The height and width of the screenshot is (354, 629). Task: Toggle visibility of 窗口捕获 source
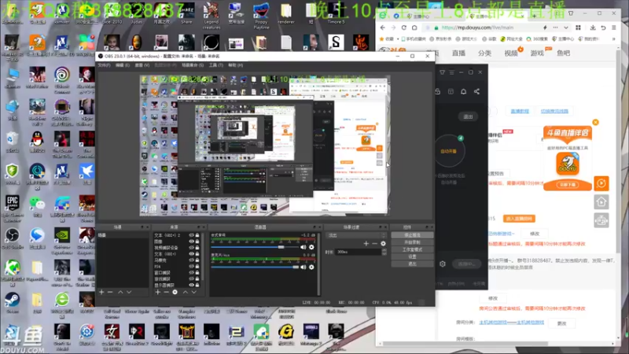(191, 272)
